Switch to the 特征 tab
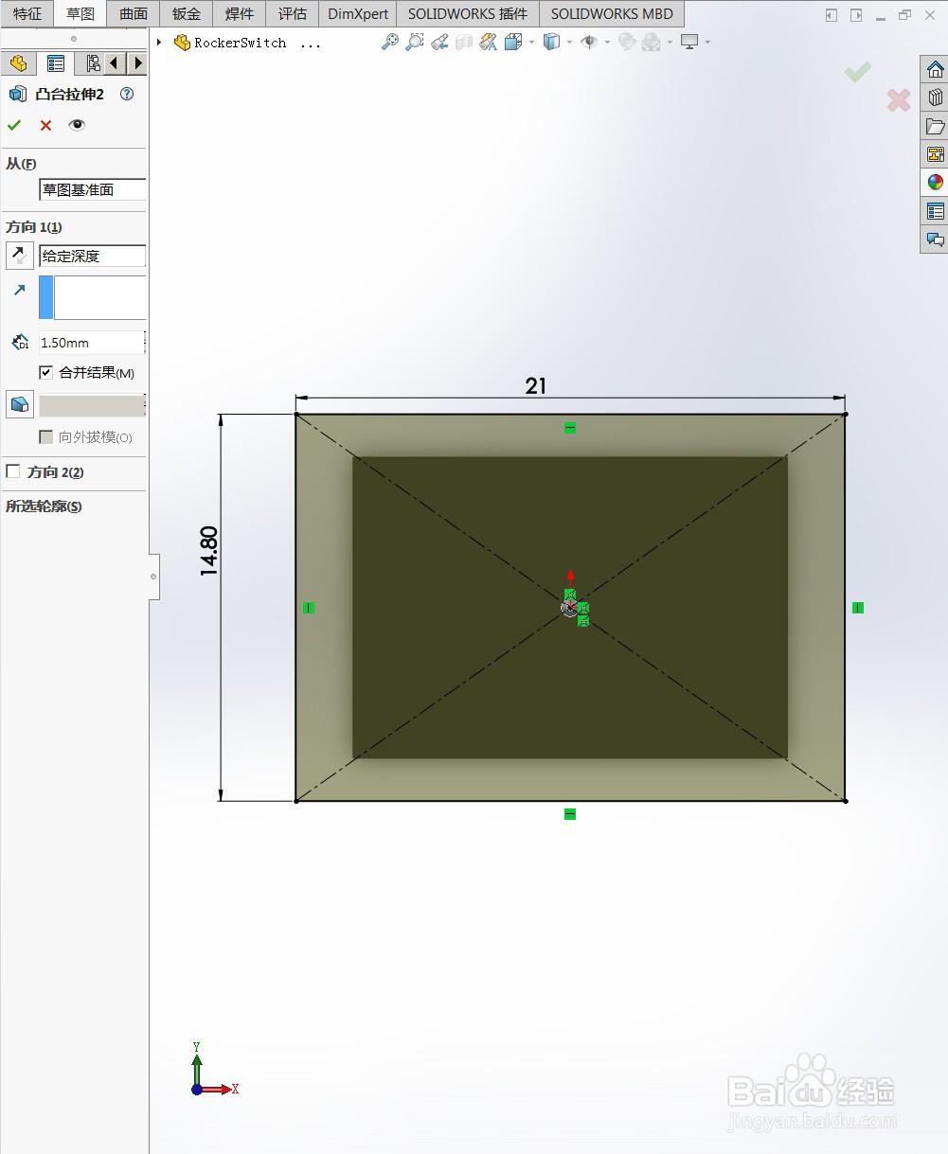 [x=27, y=13]
